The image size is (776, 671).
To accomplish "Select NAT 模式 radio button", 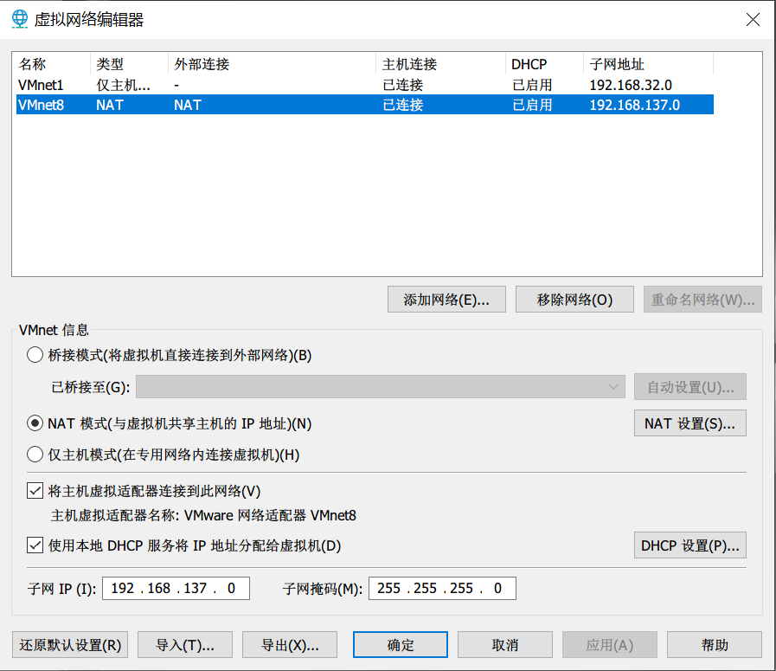I will (x=35, y=423).
